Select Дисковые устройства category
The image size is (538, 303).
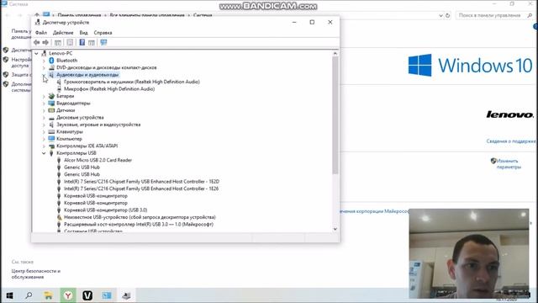pos(80,118)
